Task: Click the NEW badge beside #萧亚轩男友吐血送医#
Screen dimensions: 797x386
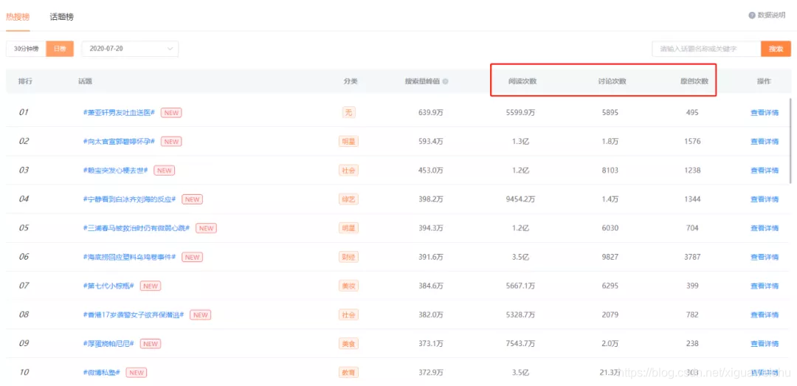Action: click(x=171, y=113)
